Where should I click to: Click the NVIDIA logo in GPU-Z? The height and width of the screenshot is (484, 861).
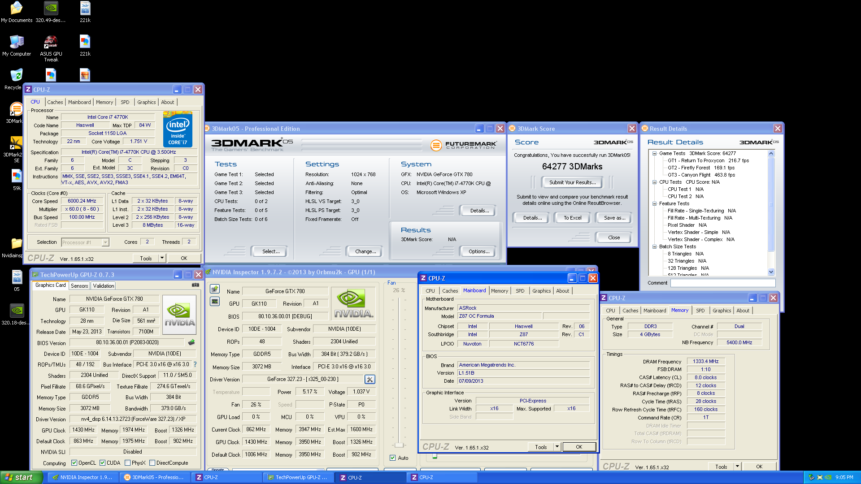(x=179, y=315)
